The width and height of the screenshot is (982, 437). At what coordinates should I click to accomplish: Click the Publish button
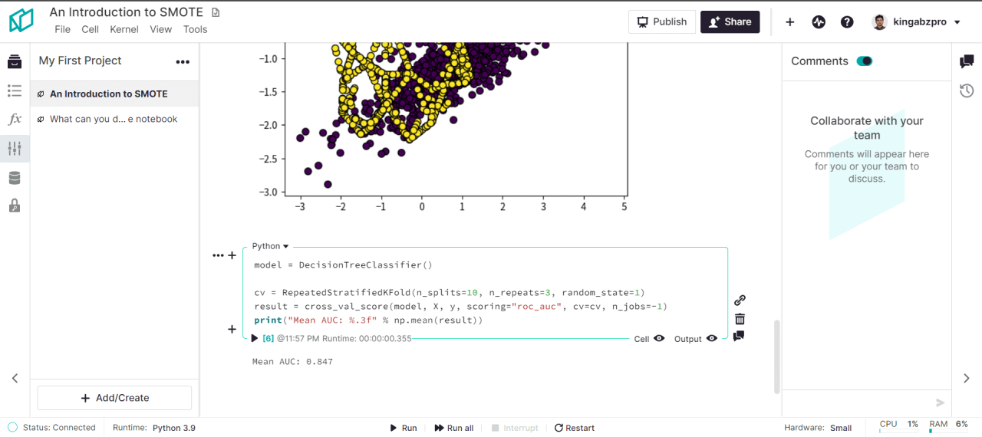tap(662, 21)
